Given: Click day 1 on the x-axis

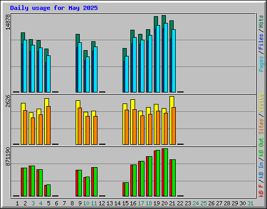Looking at the screenshot, I should 17,203.
